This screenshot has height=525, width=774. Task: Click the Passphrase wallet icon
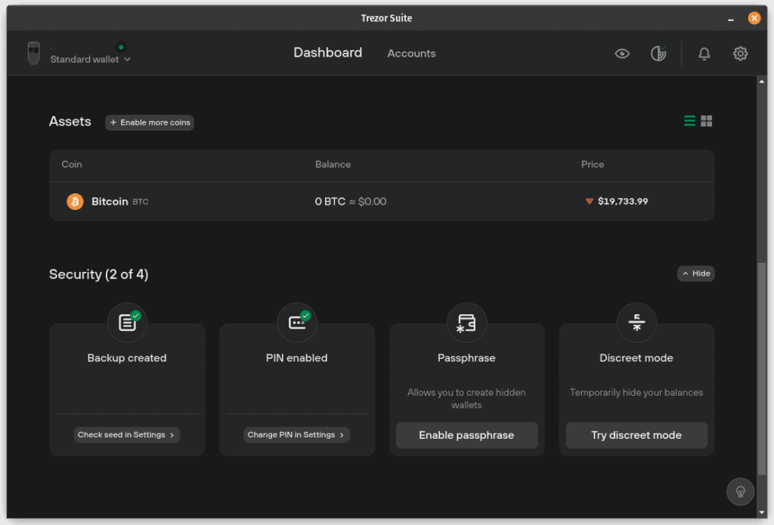pos(466,323)
